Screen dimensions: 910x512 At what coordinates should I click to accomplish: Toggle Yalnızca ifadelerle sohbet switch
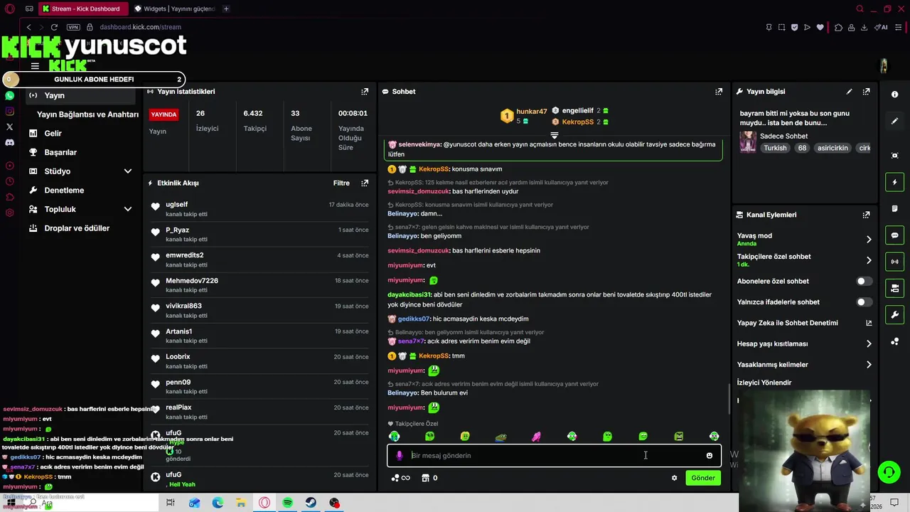point(864,302)
